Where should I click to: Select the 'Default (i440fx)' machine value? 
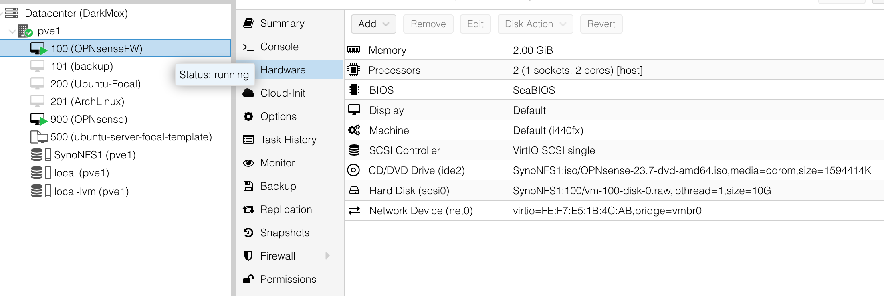click(548, 130)
